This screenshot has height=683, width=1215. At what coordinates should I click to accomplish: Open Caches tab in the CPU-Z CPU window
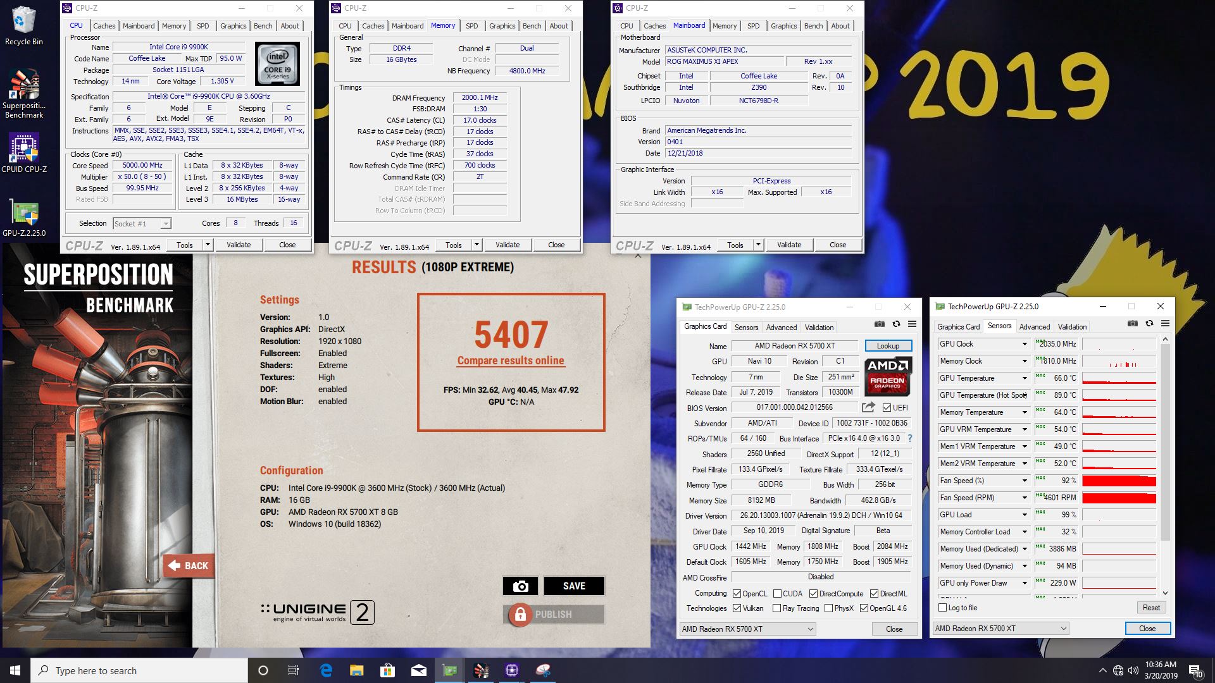pos(104,26)
